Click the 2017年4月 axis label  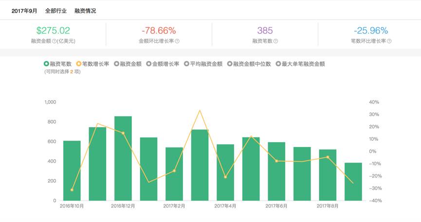pyautogui.click(x=225, y=206)
